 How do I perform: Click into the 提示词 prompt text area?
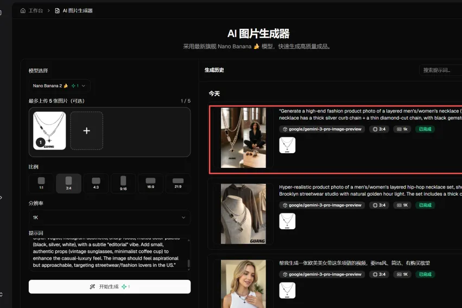(106, 254)
